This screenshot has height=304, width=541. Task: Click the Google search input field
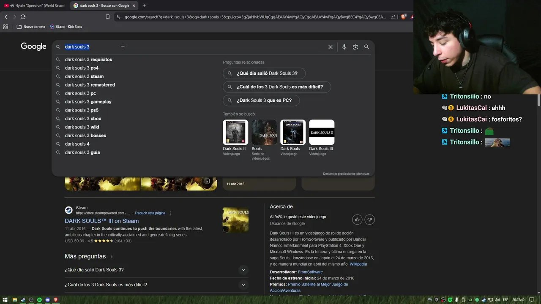coord(194,47)
